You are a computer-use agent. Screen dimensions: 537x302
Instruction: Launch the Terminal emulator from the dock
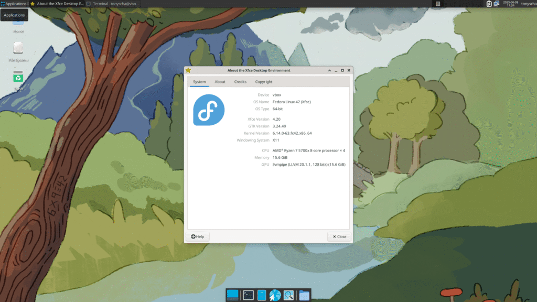pos(248,295)
